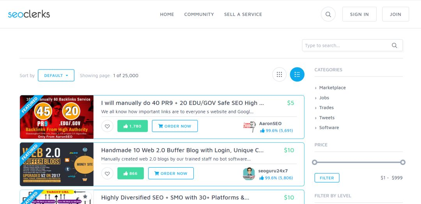
Task: Expand the Jobs category
Action: (x=324, y=98)
